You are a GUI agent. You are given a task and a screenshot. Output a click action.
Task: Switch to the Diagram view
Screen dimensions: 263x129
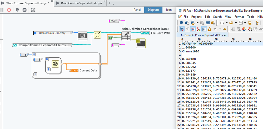pos(153,10)
